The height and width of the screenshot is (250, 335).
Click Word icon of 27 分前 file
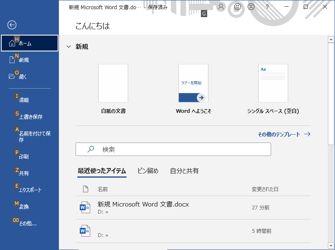coord(85,207)
